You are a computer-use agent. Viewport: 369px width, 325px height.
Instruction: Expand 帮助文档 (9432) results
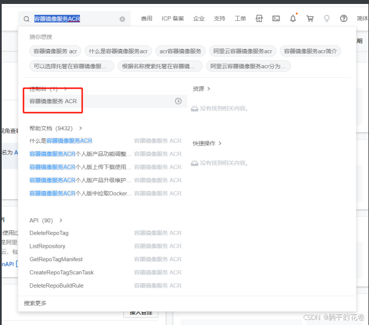click(x=56, y=129)
